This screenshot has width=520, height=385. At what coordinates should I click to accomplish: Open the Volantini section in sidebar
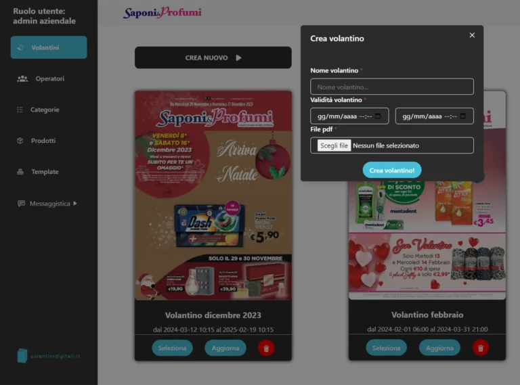click(x=49, y=47)
